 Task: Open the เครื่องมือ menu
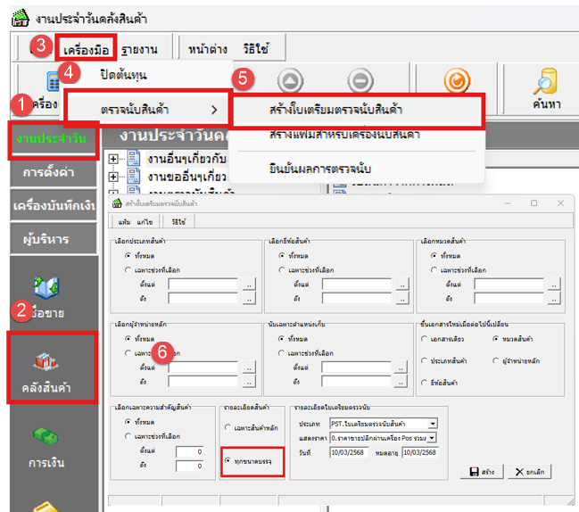pos(86,45)
